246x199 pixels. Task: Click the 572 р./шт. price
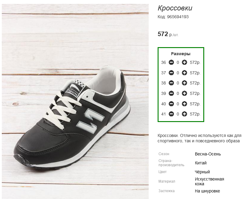(168, 34)
